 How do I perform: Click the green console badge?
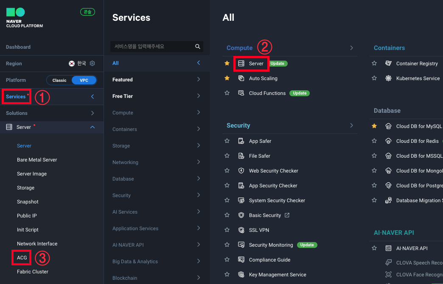tap(87, 12)
